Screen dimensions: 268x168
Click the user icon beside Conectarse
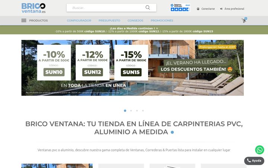coord(198,9)
